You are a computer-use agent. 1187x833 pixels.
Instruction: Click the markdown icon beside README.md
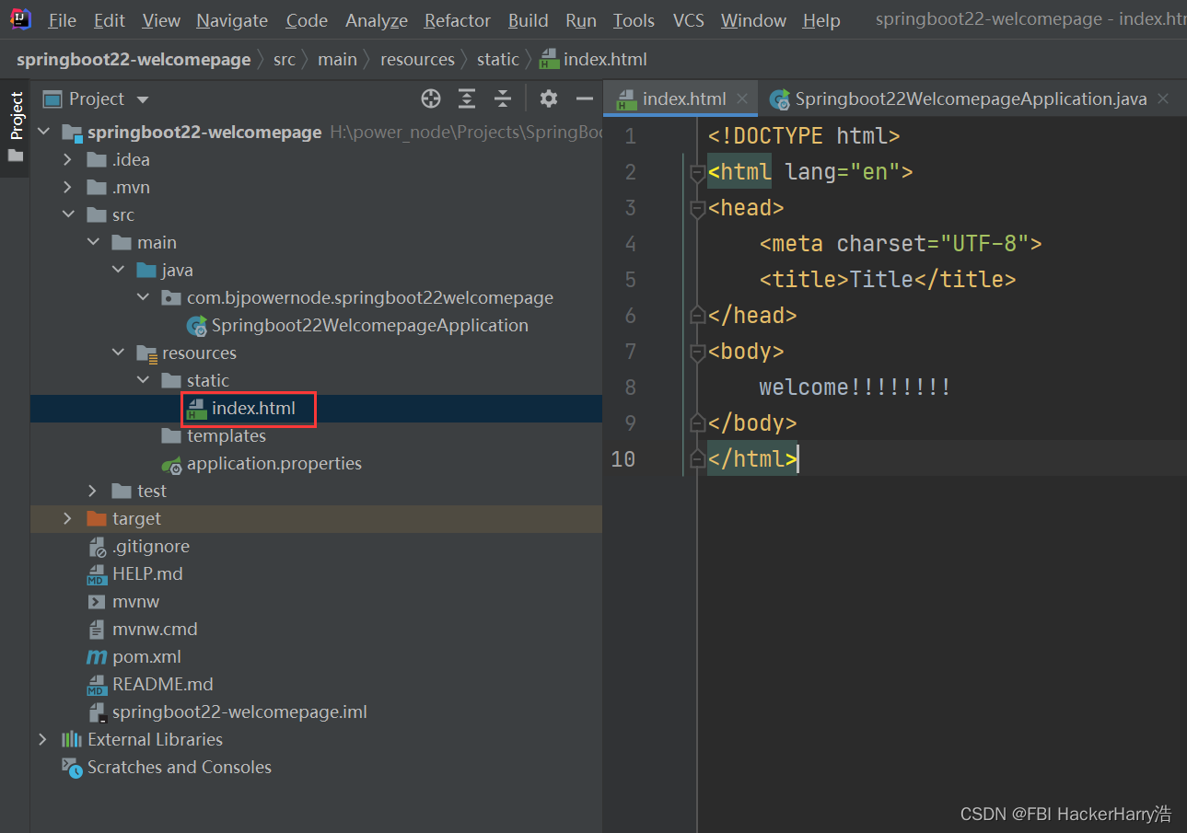[x=97, y=685]
